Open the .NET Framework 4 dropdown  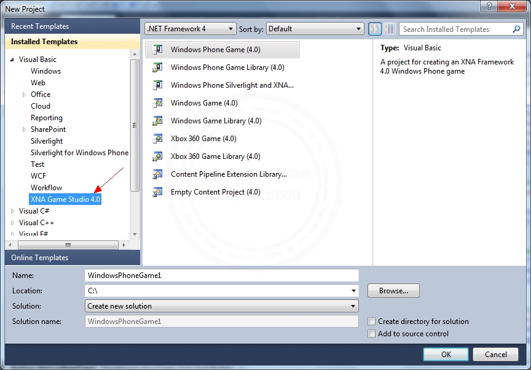point(190,29)
